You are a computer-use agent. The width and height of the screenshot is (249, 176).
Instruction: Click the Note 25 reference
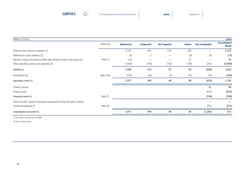coord(105,96)
